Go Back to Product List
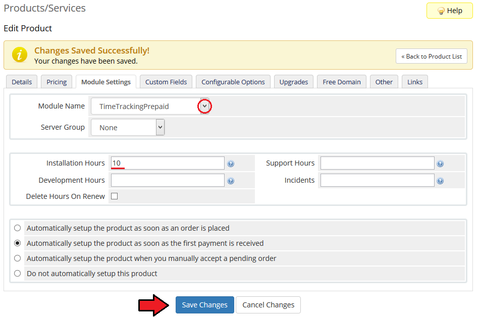479x318 pixels. tap(432, 56)
